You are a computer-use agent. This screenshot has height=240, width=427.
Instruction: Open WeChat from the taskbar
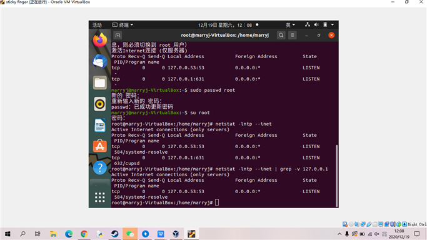point(130,234)
